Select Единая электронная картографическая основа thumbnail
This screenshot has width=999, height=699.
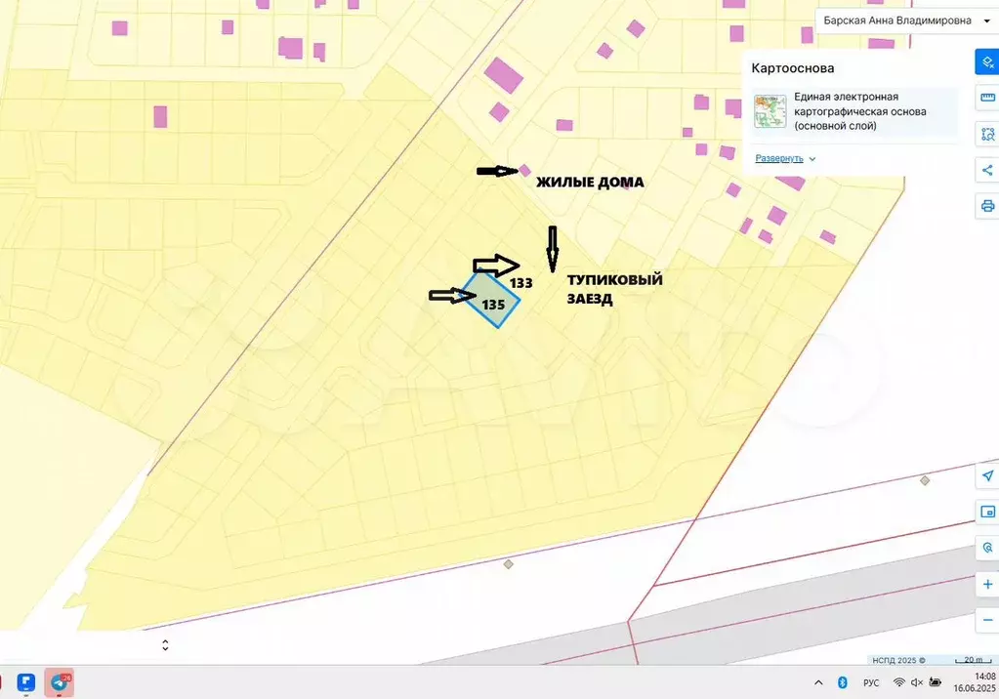click(x=770, y=111)
